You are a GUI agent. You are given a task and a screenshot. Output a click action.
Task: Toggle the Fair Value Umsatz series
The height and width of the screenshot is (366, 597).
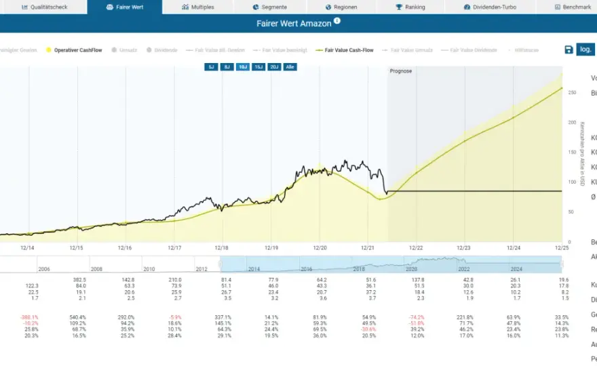407,50
